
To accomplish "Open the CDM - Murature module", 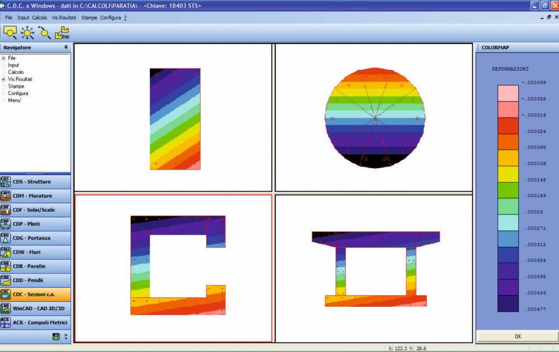I will [35, 196].
